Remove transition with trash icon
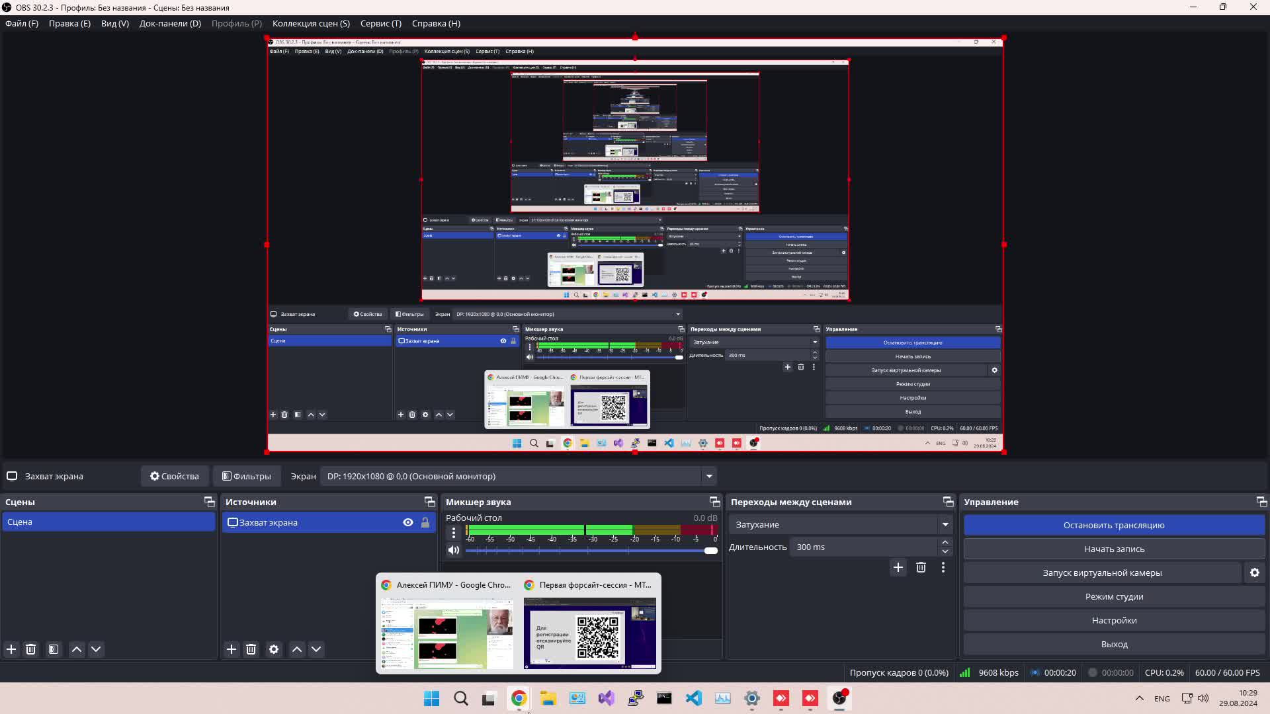Viewport: 1270px width, 714px height. pos(921,567)
